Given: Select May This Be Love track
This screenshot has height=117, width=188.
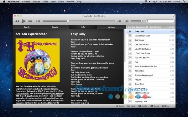Looking at the screenshot, I should [x=151, y=58].
